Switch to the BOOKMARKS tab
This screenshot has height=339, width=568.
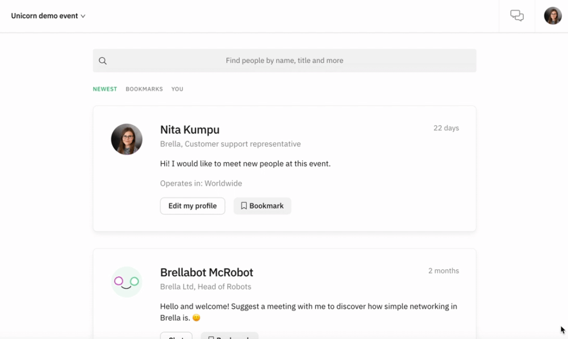(144, 89)
